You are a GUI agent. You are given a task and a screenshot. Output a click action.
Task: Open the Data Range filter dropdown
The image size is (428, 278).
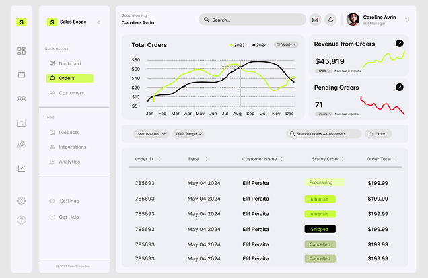point(188,134)
